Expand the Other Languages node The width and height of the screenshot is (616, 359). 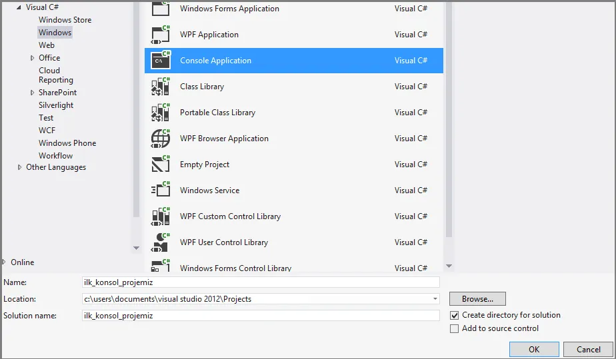(19, 167)
